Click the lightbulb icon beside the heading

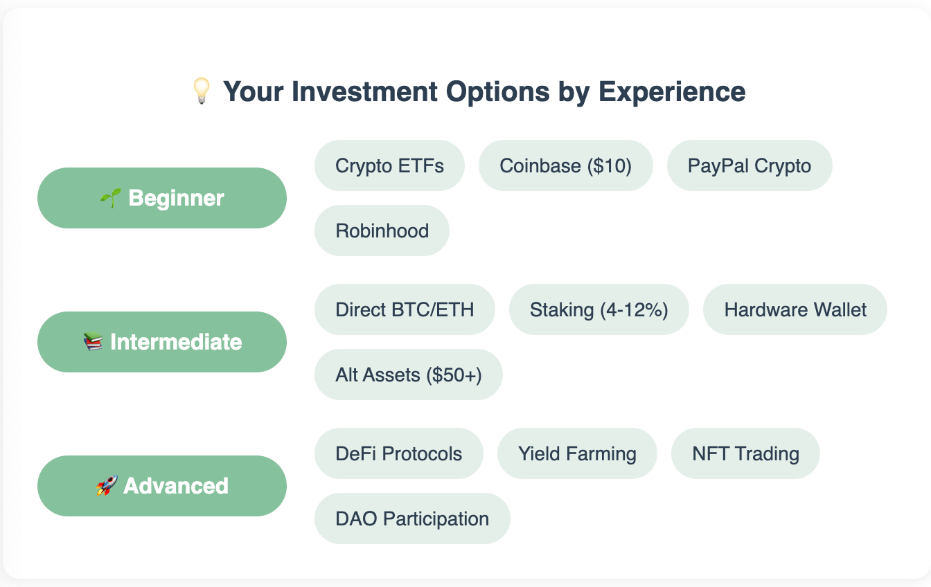[x=201, y=91]
